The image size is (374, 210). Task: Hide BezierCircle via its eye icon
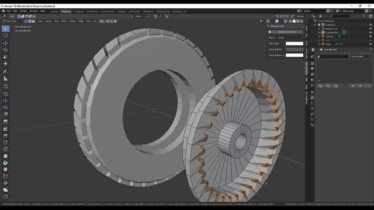point(370,29)
